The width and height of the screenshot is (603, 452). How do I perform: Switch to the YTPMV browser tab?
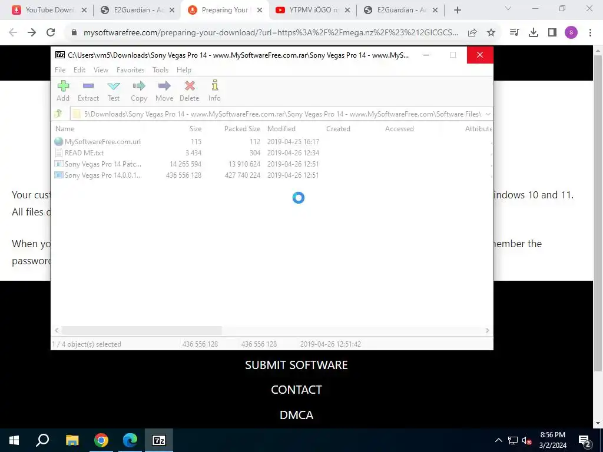coord(312,10)
